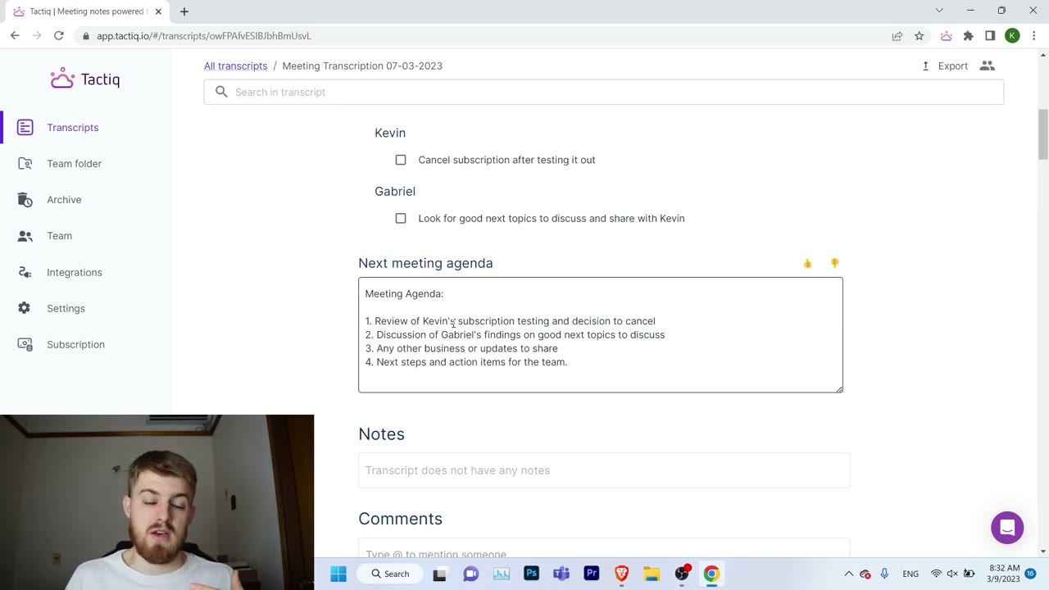Click the Export button

[945, 66]
